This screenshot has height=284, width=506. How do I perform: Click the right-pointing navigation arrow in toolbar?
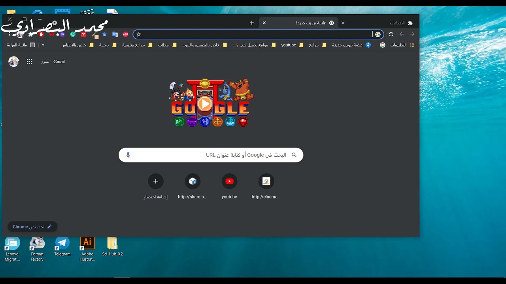click(412, 34)
